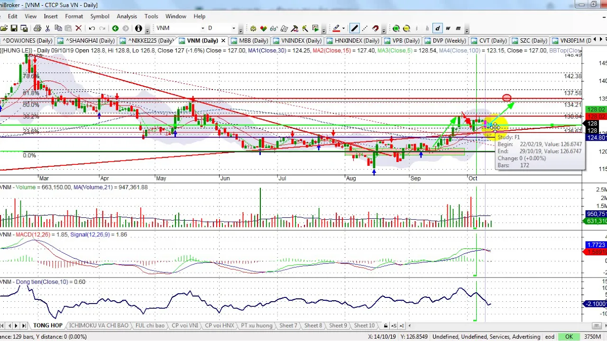The image size is (607, 341).
Task: Switch to weekly 'w' interval button
Action: 448,28
